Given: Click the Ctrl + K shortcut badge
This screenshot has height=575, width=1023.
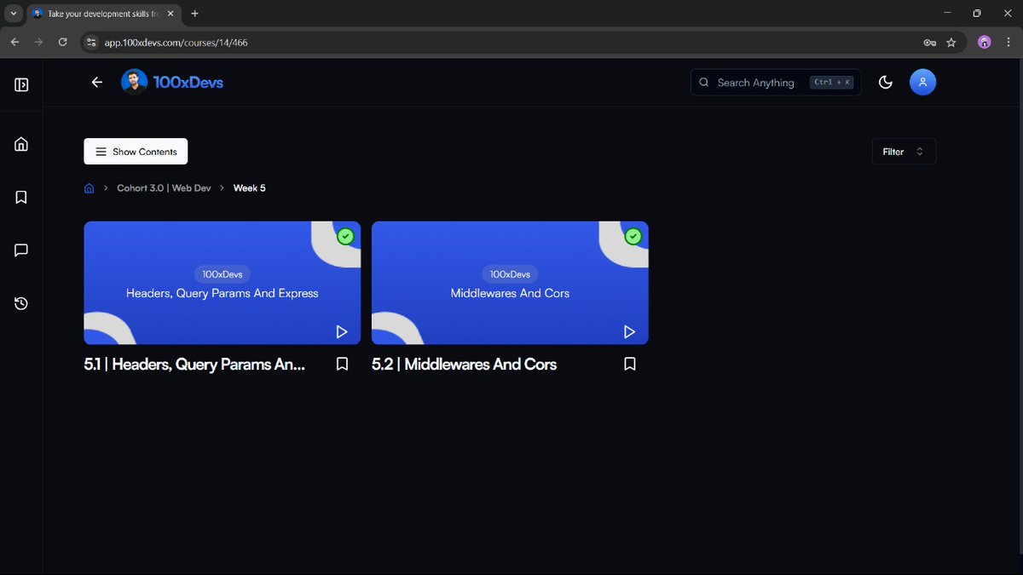Looking at the screenshot, I should click(x=832, y=83).
